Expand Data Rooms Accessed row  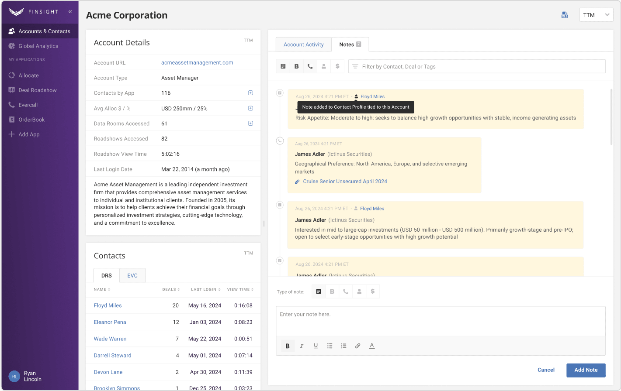[250, 123]
